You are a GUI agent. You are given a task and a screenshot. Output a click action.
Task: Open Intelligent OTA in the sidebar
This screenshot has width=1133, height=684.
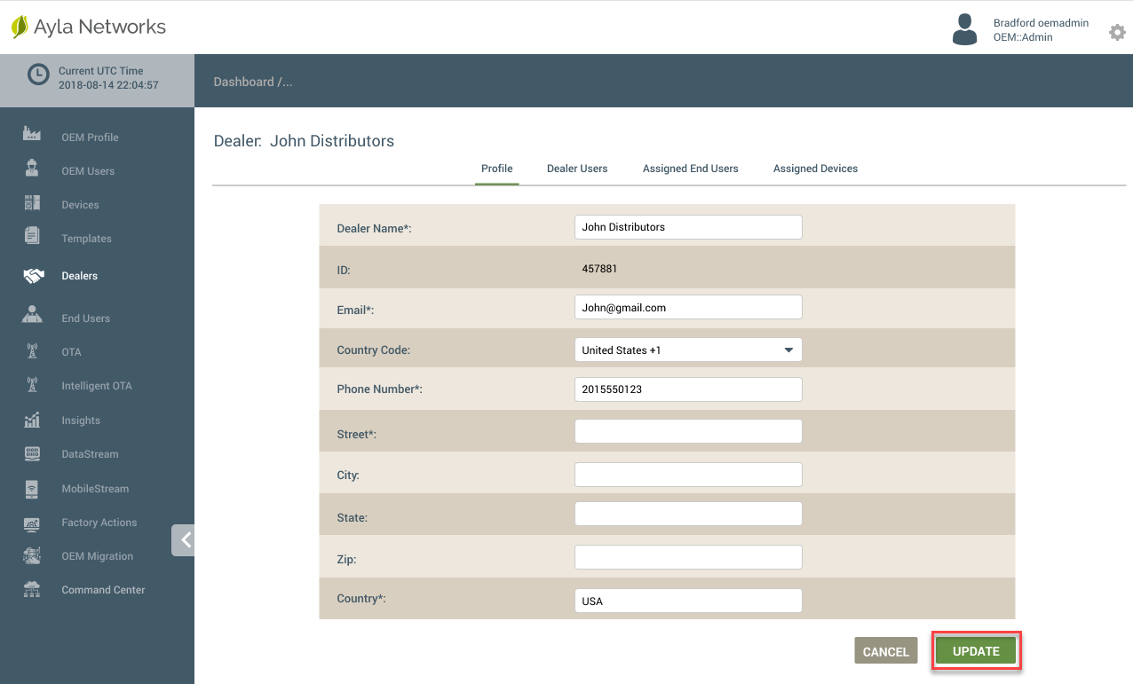pyautogui.click(x=97, y=386)
